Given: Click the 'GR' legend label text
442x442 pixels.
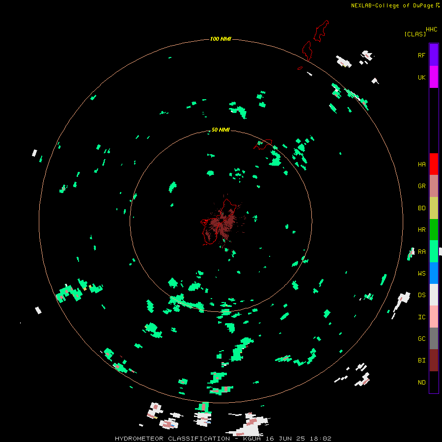Looking at the screenshot, I should [421, 186].
